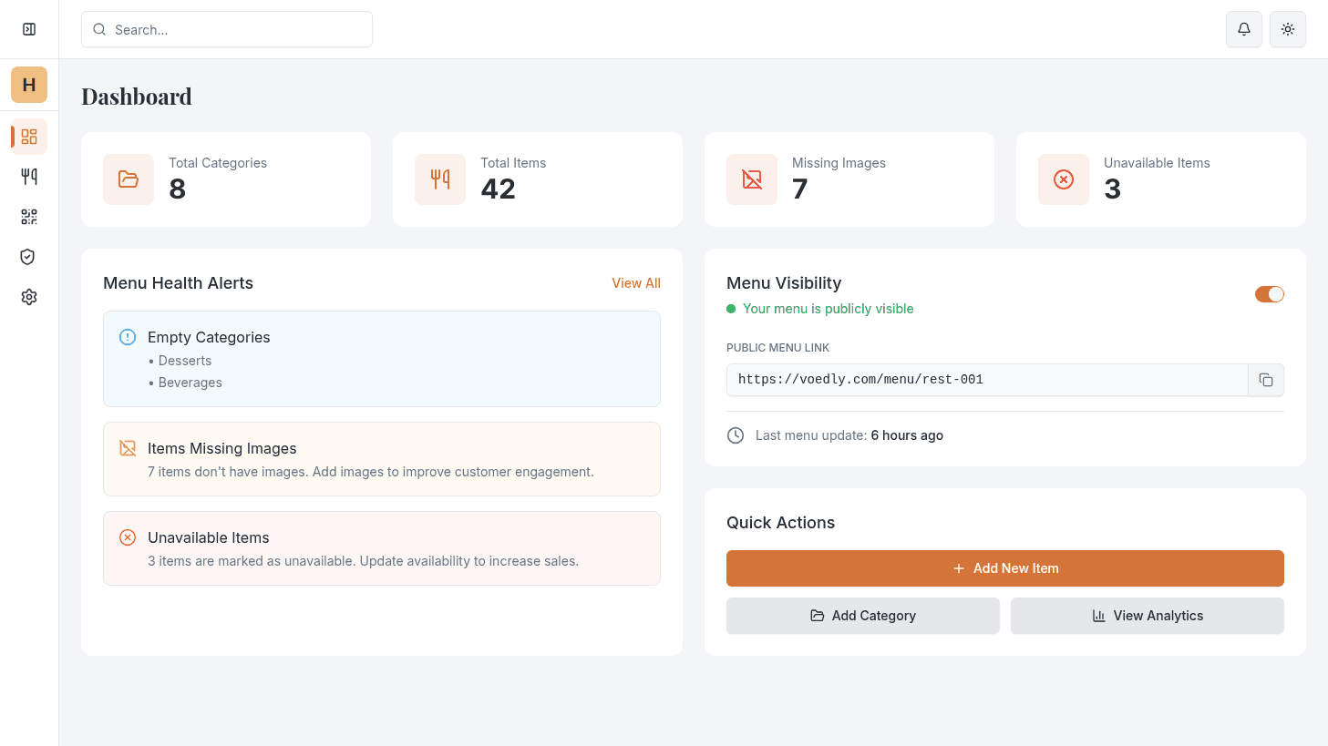This screenshot has width=1328, height=746.
Task: Open View Analytics
Action: pos(1147,615)
